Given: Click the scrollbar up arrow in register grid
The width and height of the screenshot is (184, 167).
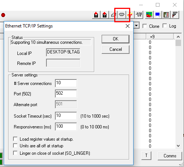Looking at the screenshot, I should (x=178, y=37).
